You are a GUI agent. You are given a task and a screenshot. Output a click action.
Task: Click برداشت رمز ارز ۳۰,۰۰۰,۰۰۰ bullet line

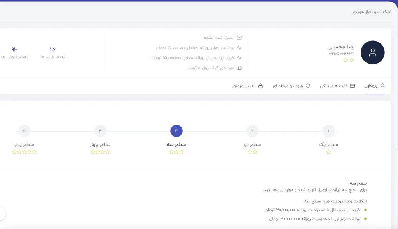pyautogui.click(x=315, y=219)
